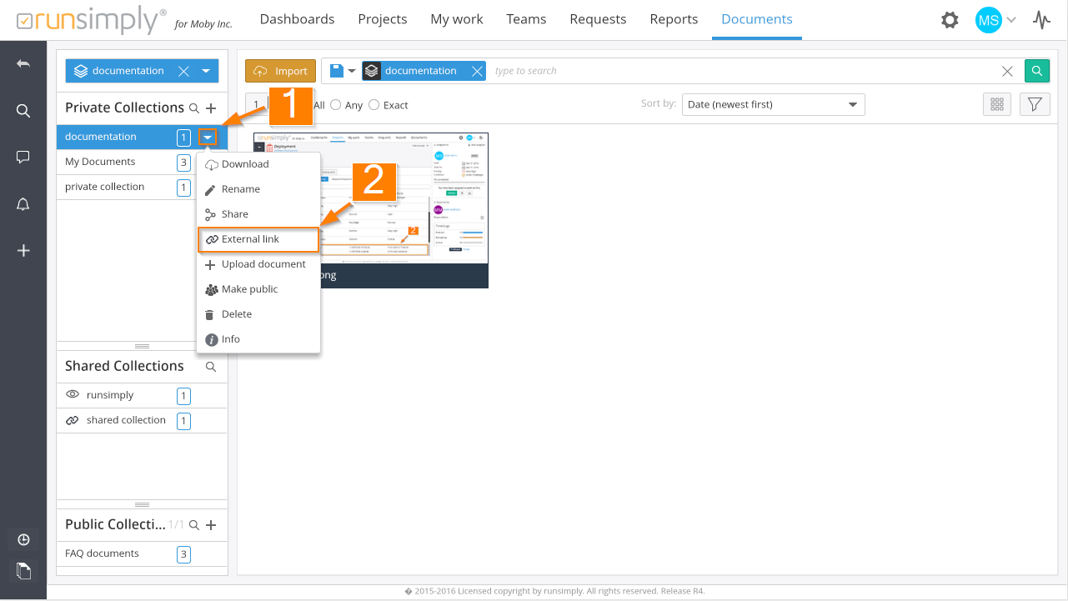Expand the MS user profile menu
1068x601 pixels.
(x=996, y=20)
